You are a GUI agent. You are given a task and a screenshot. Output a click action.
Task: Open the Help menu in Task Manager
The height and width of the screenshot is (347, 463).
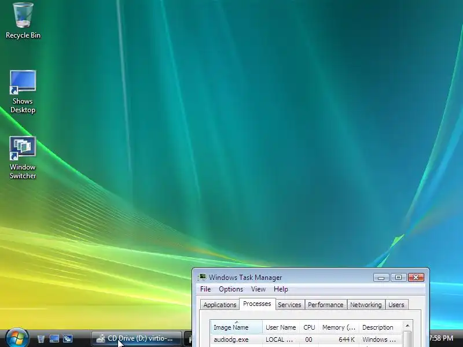tap(281, 289)
